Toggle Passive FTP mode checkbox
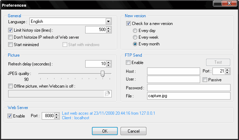The width and height of the screenshot is (239, 140). pyautogui.click(x=205, y=80)
